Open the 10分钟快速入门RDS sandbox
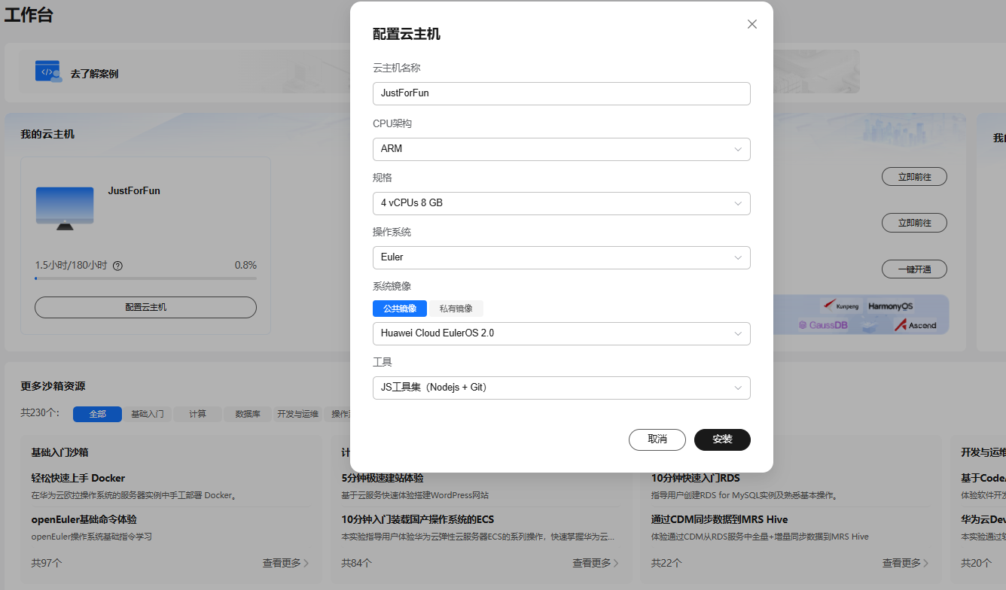 [x=696, y=478]
